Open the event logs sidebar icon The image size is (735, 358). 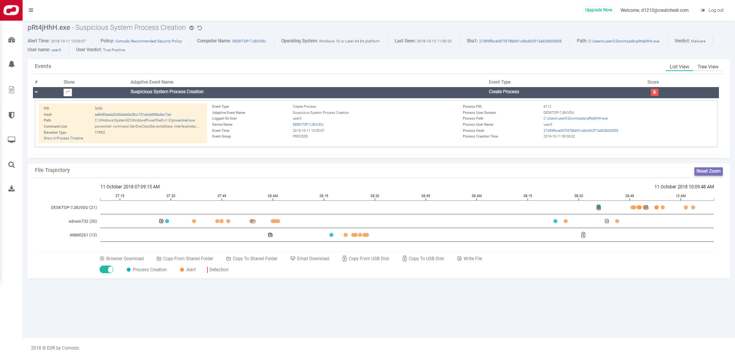click(x=11, y=90)
